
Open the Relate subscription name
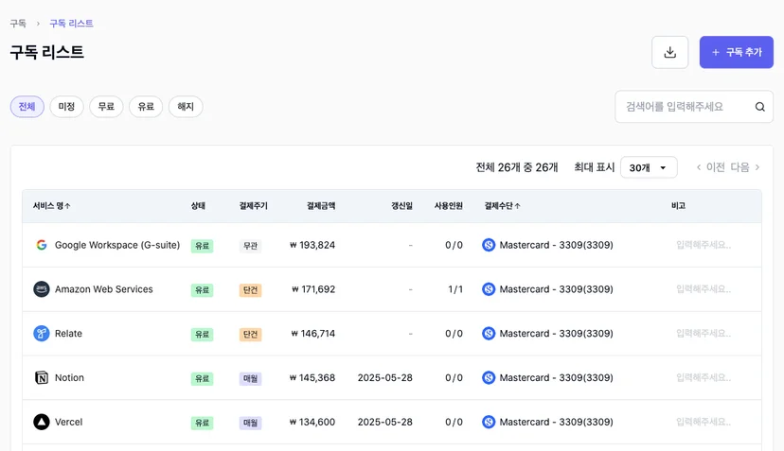68,333
